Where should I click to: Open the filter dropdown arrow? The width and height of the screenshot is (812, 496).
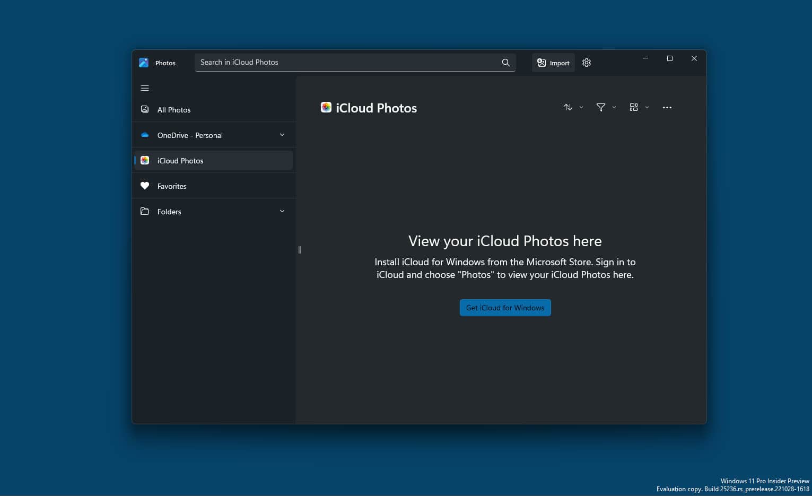(614, 107)
